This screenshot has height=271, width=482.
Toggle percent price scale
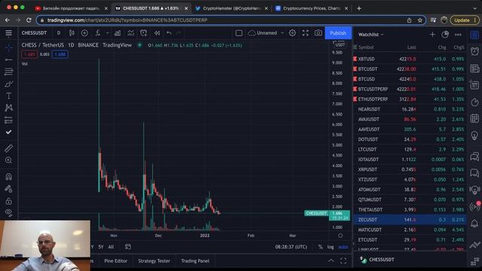point(320,247)
